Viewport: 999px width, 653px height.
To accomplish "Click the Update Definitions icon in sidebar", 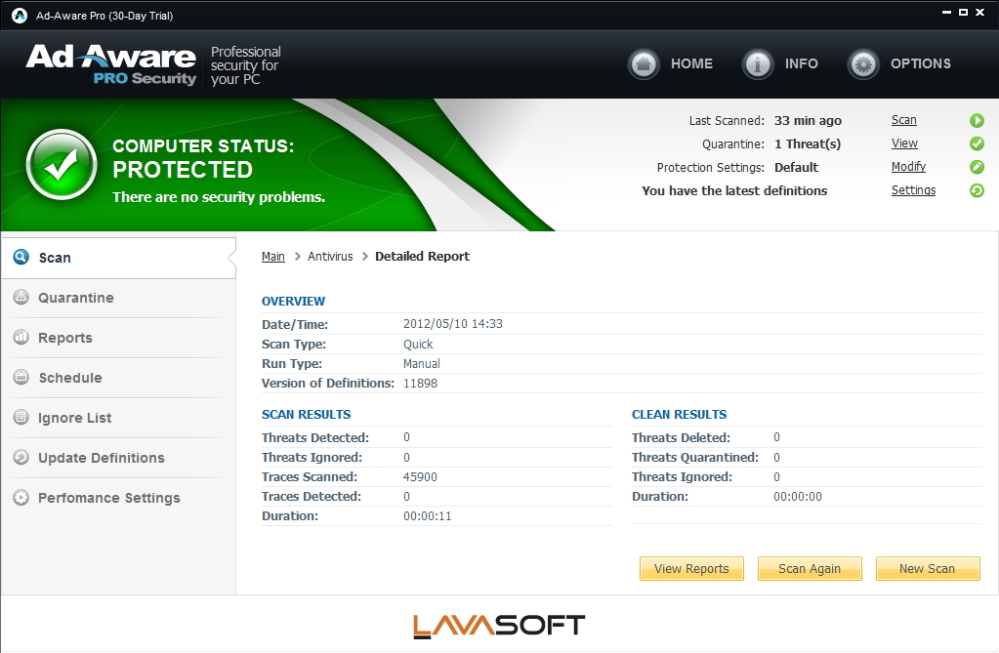I will 21,458.
